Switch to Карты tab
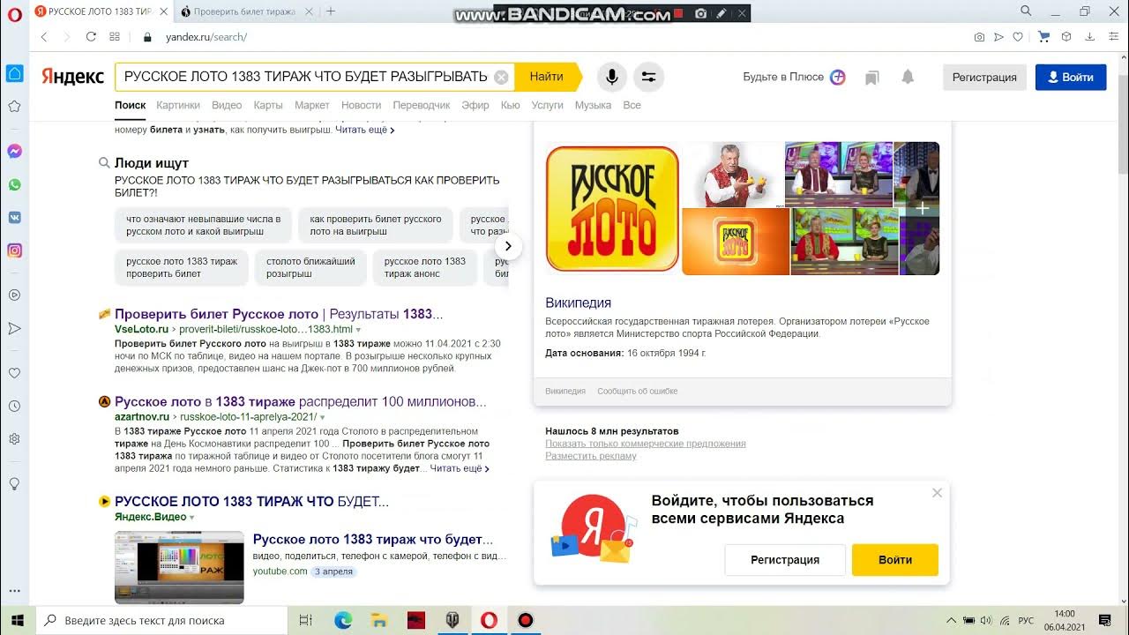 tap(268, 105)
